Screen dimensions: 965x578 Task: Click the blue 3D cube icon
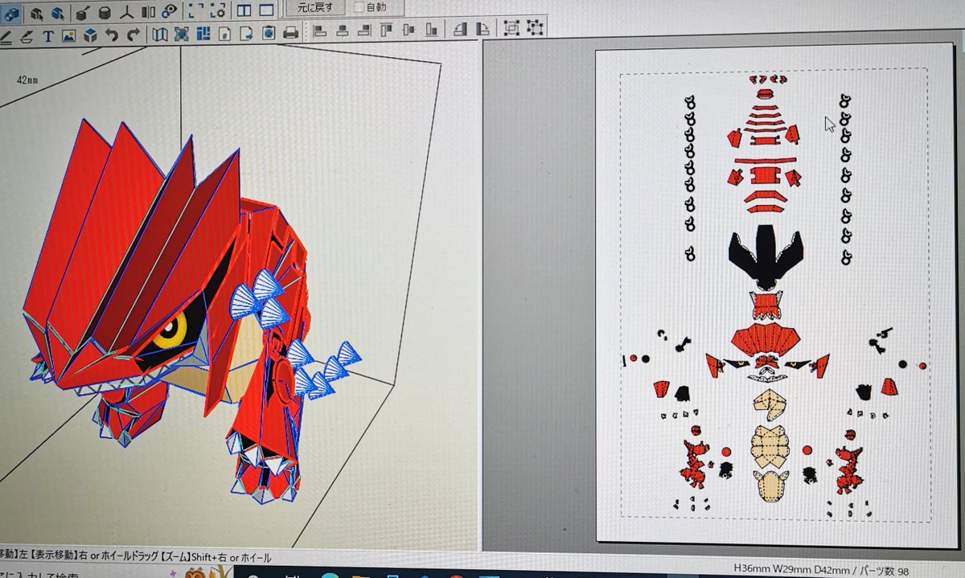91,35
